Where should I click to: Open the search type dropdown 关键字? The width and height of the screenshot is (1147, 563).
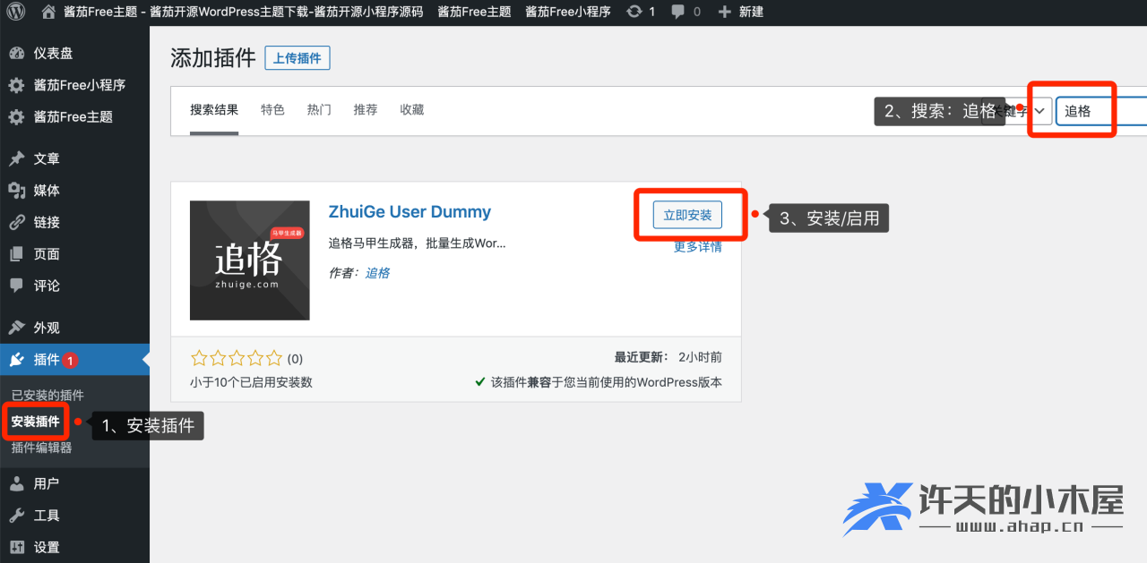click(1017, 111)
